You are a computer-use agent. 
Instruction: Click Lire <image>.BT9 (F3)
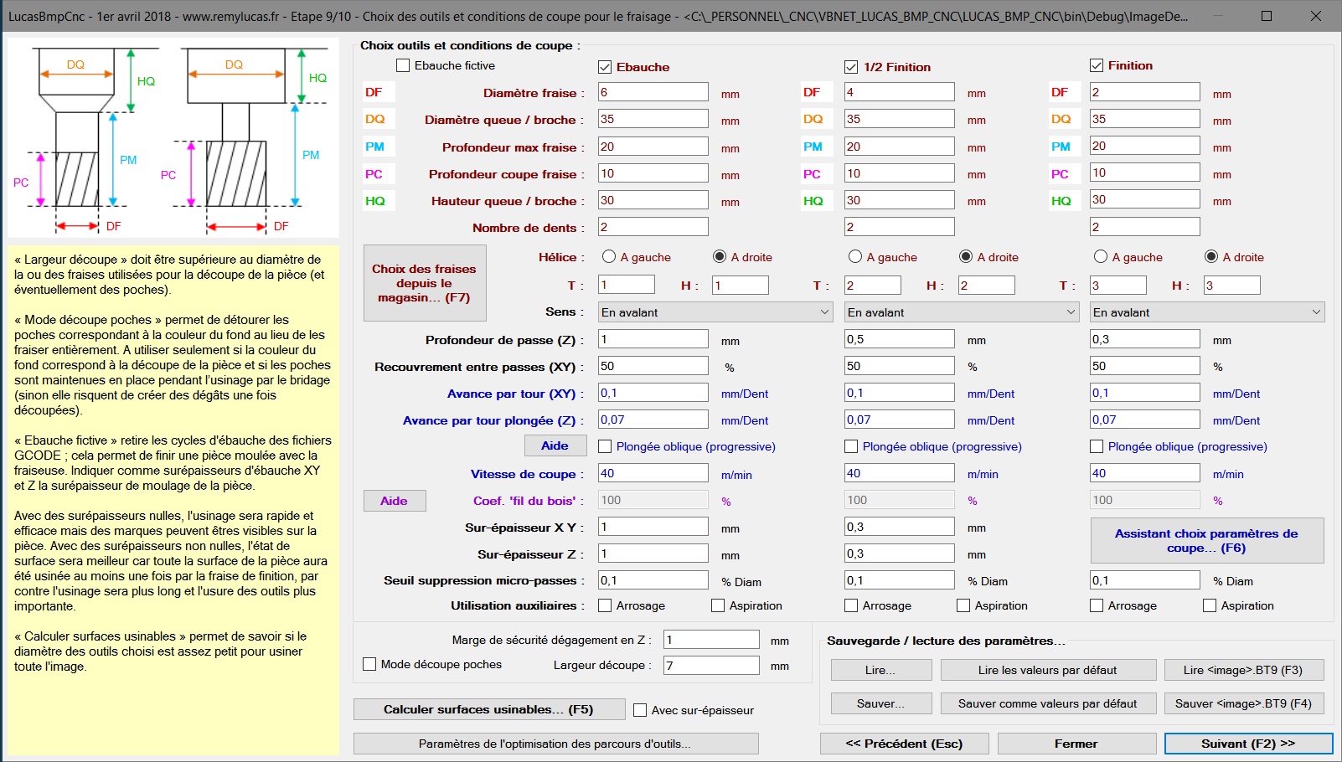1244,670
